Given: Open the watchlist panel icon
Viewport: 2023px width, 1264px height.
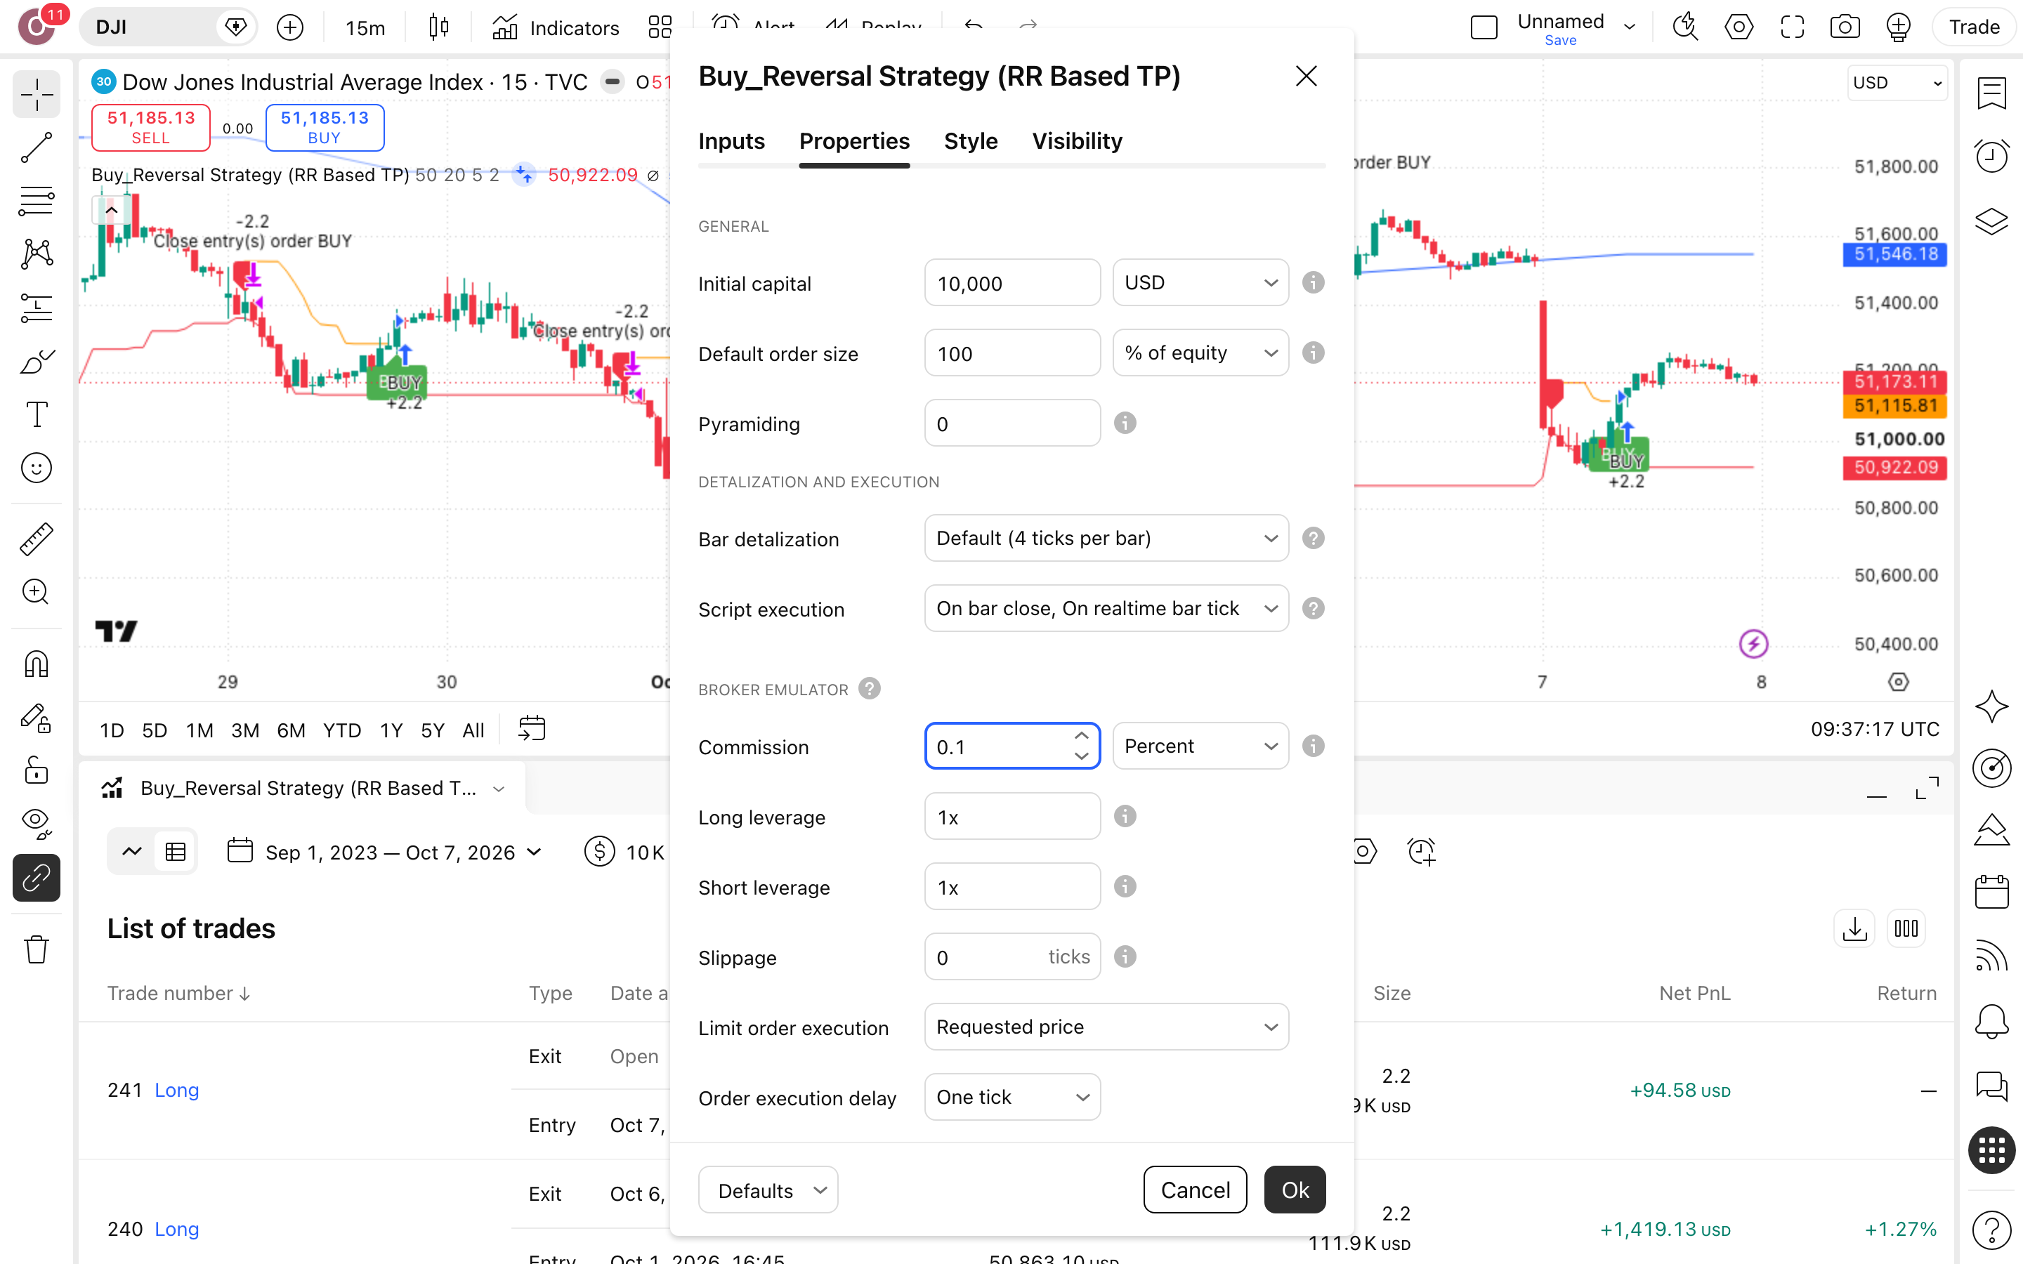Looking at the screenshot, I should (x=1992, y=93).
